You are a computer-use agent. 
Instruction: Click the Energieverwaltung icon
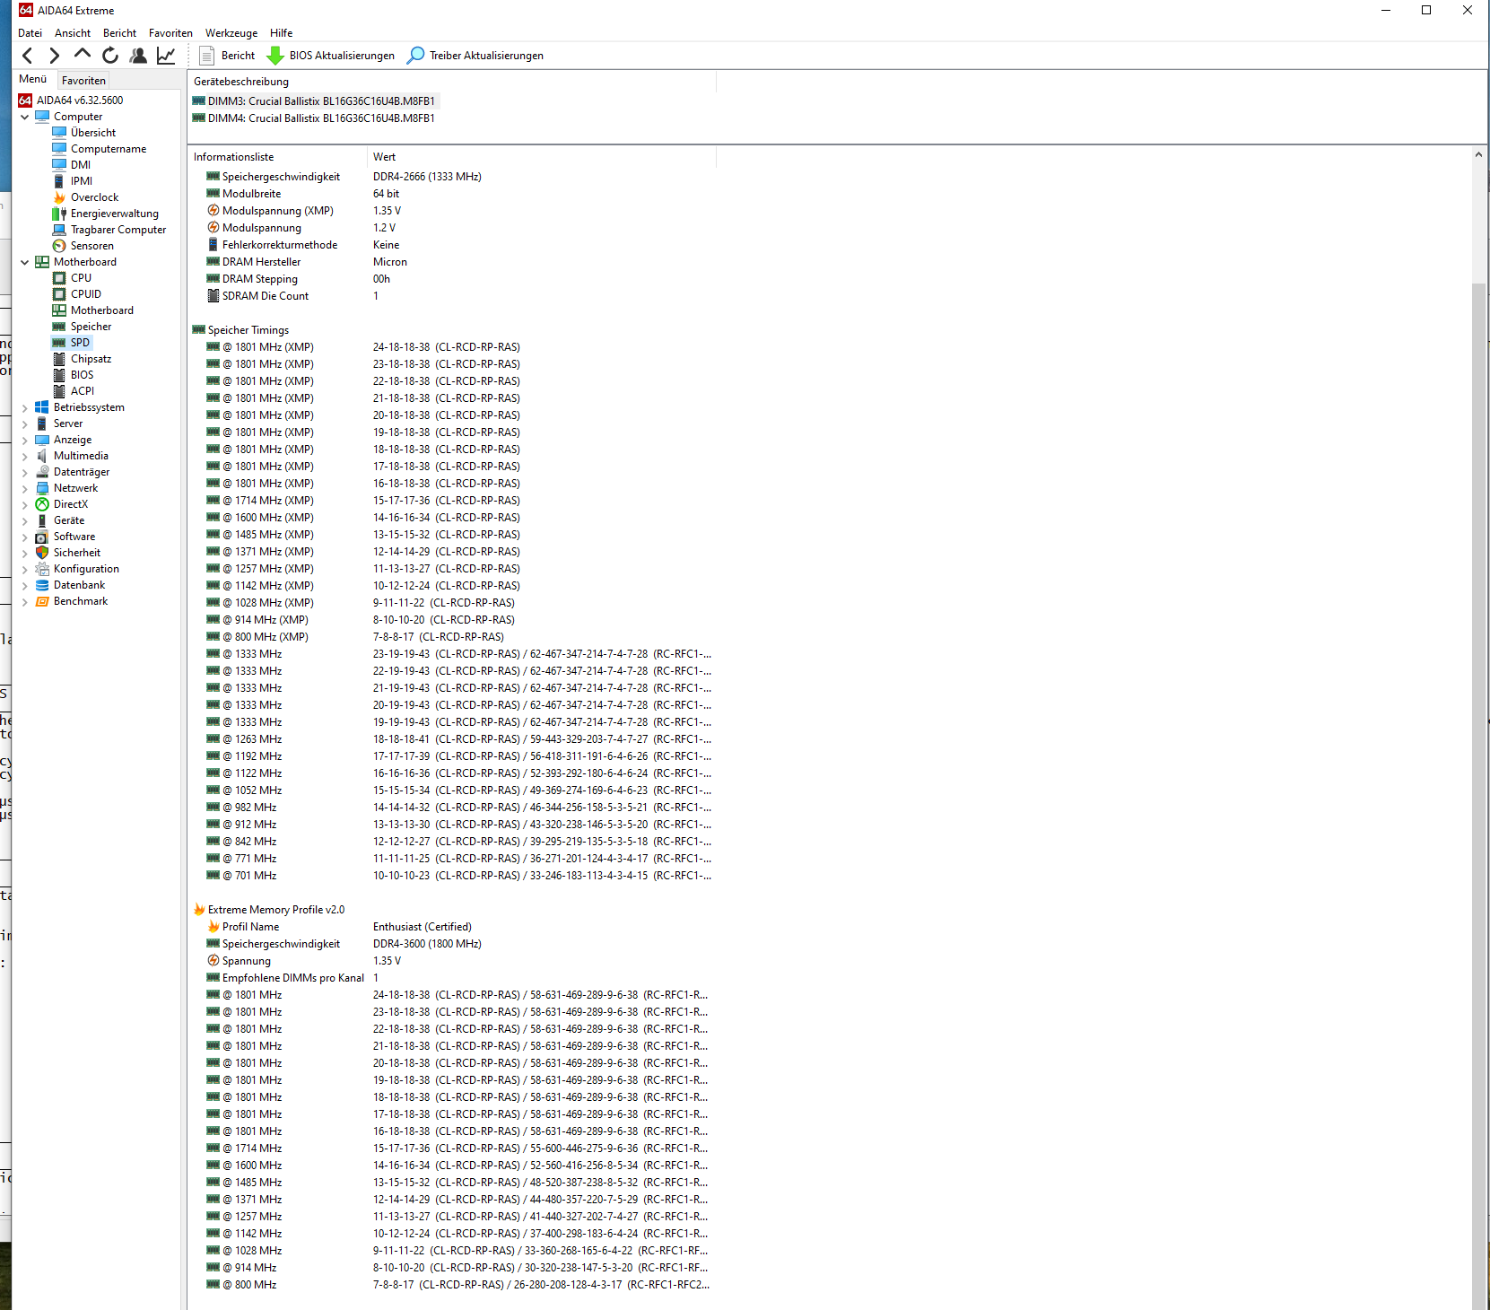click(59, 214)
